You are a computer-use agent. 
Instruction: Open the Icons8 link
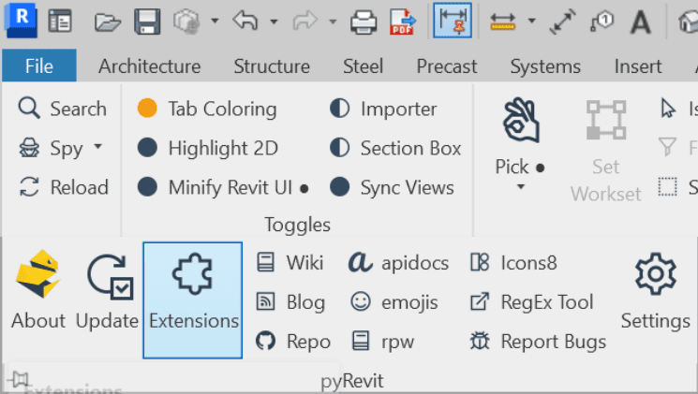click(x=513, y=262)
